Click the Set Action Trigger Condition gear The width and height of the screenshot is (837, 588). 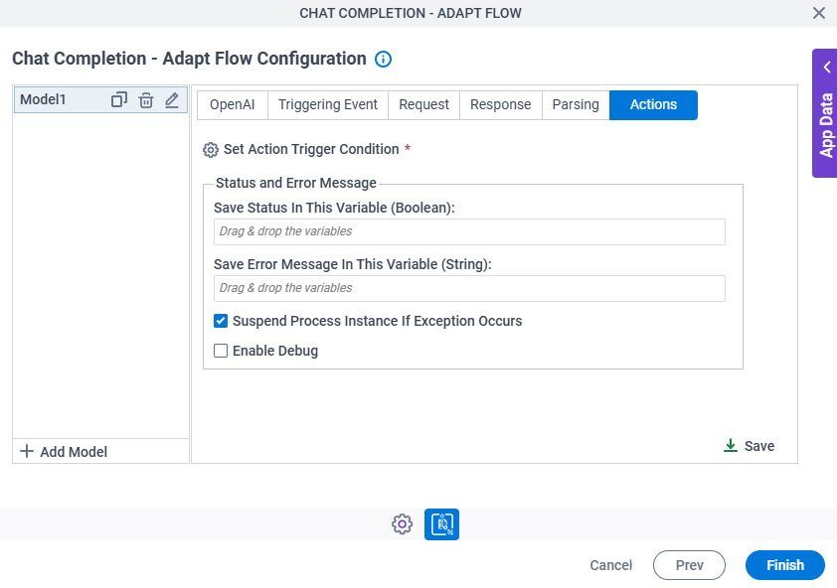point(211,150)
